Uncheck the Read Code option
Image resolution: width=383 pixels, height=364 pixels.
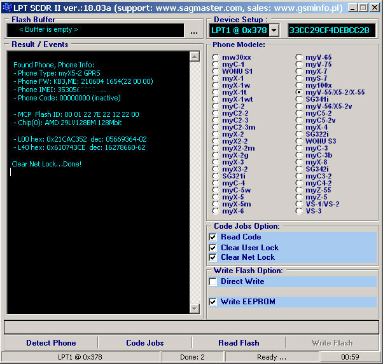point(212,237)
